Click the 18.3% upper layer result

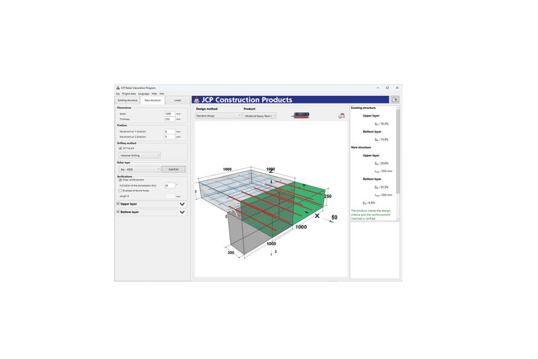pos(381,124)
